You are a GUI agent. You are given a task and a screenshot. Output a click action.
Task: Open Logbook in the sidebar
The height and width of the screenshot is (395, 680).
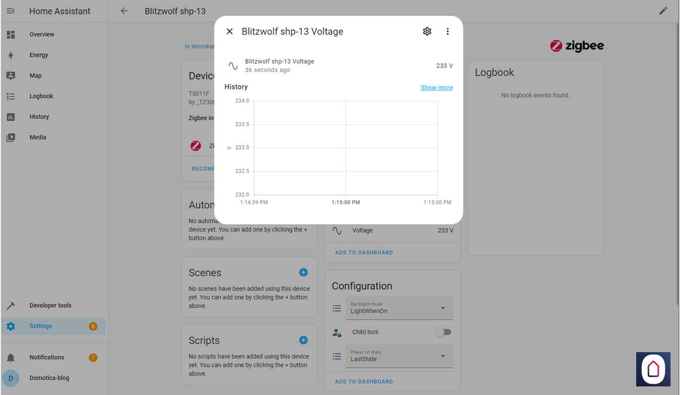41,96
